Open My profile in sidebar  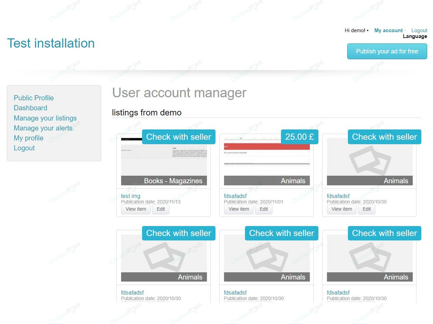coord(29,138)
